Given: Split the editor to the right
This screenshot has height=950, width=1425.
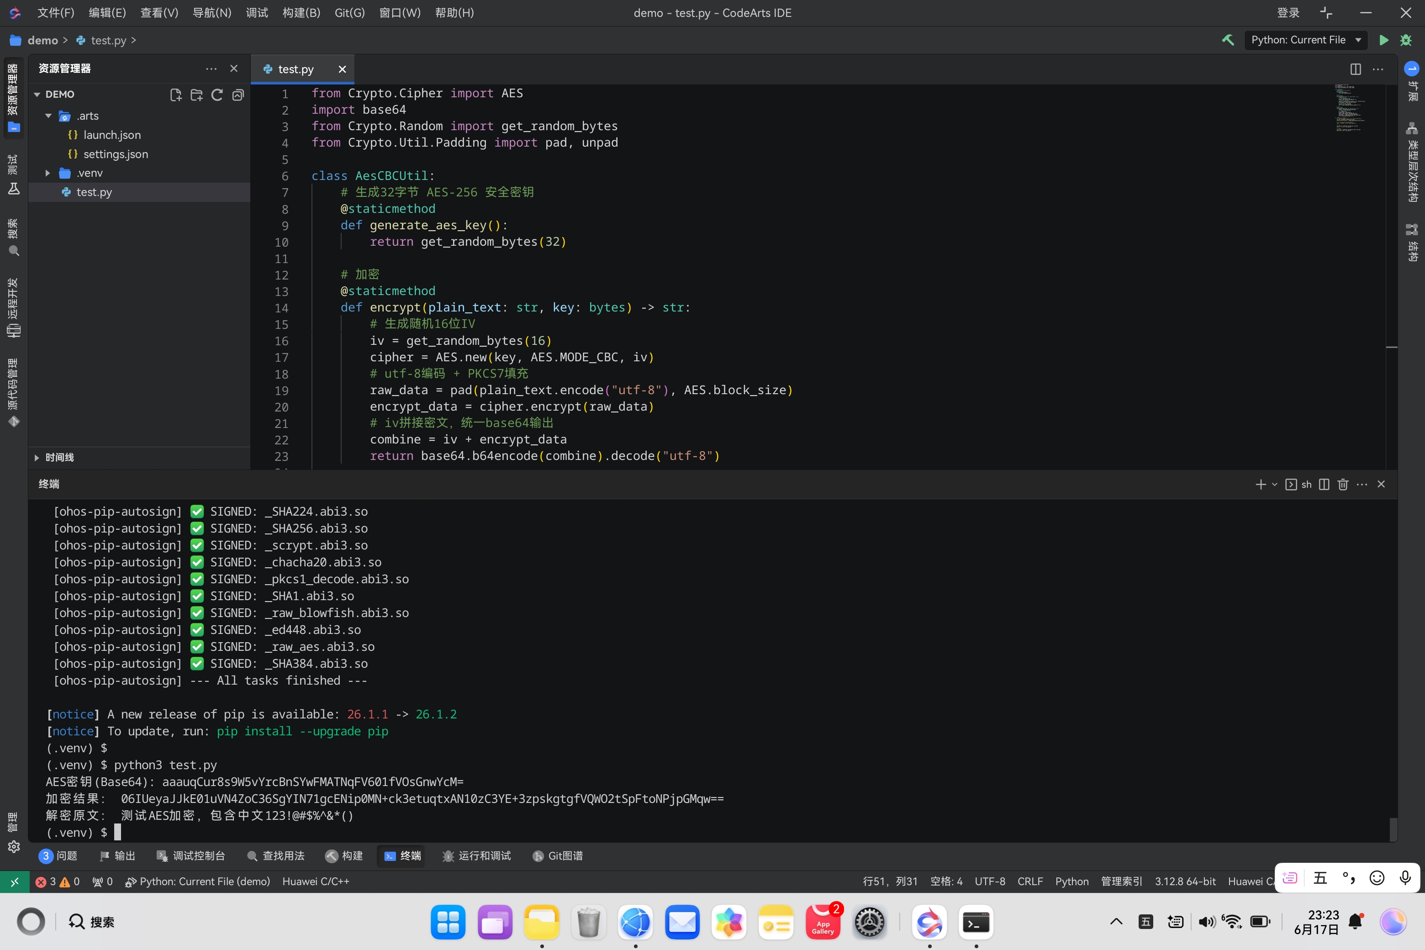Looking at the screenshot, I should [x=1356, y=69].
